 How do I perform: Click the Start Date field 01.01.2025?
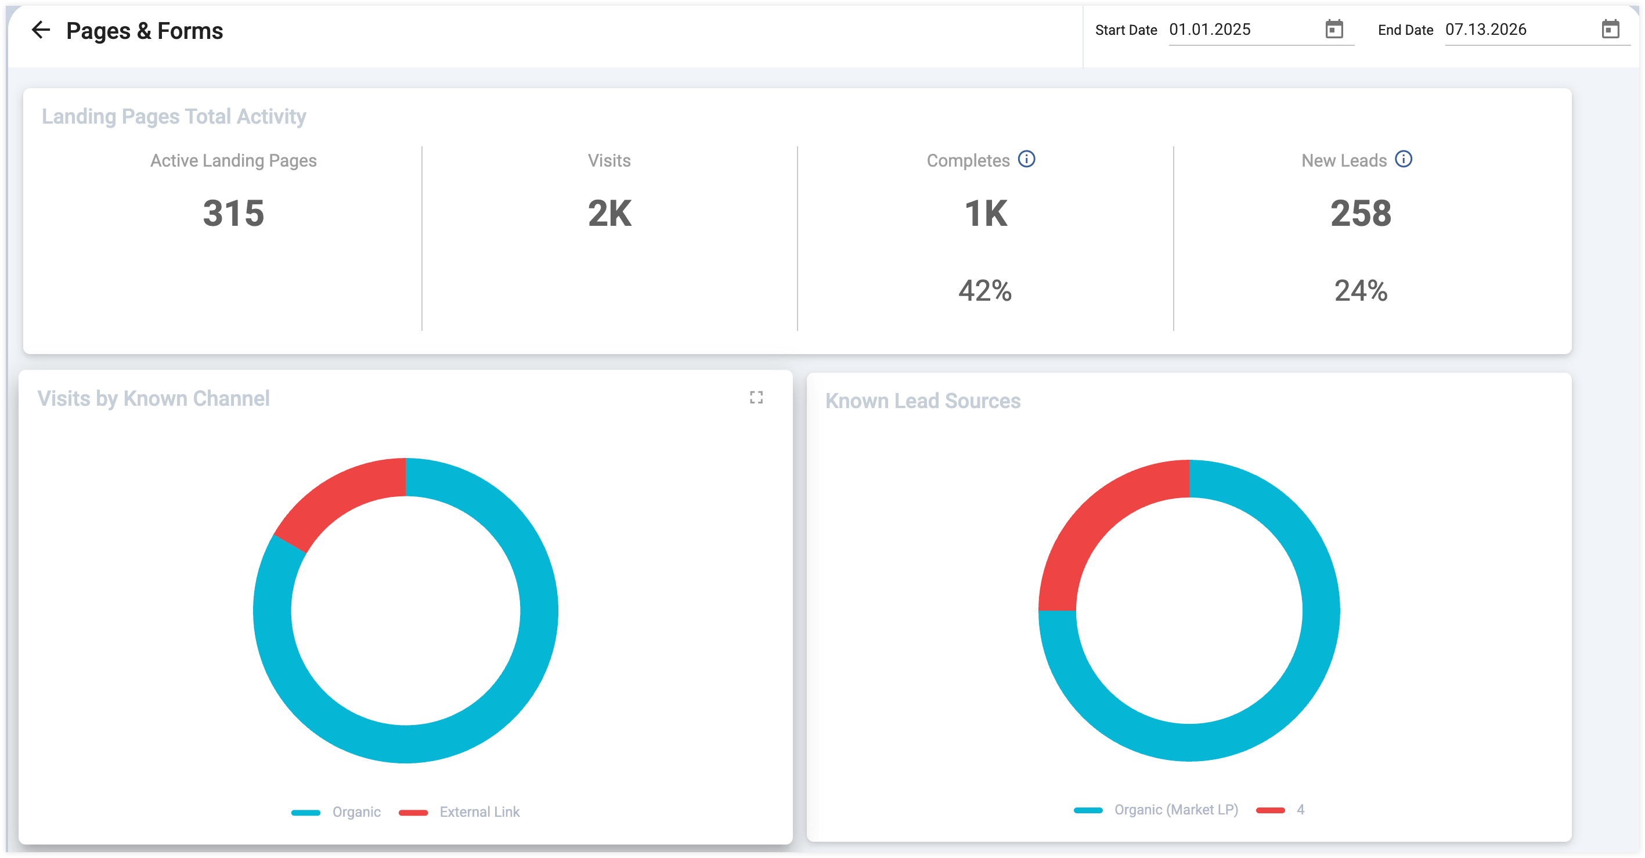pos(1261,30)
